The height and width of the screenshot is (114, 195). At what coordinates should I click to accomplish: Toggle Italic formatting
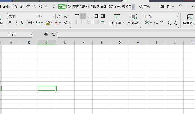click(x=16, y=23)
